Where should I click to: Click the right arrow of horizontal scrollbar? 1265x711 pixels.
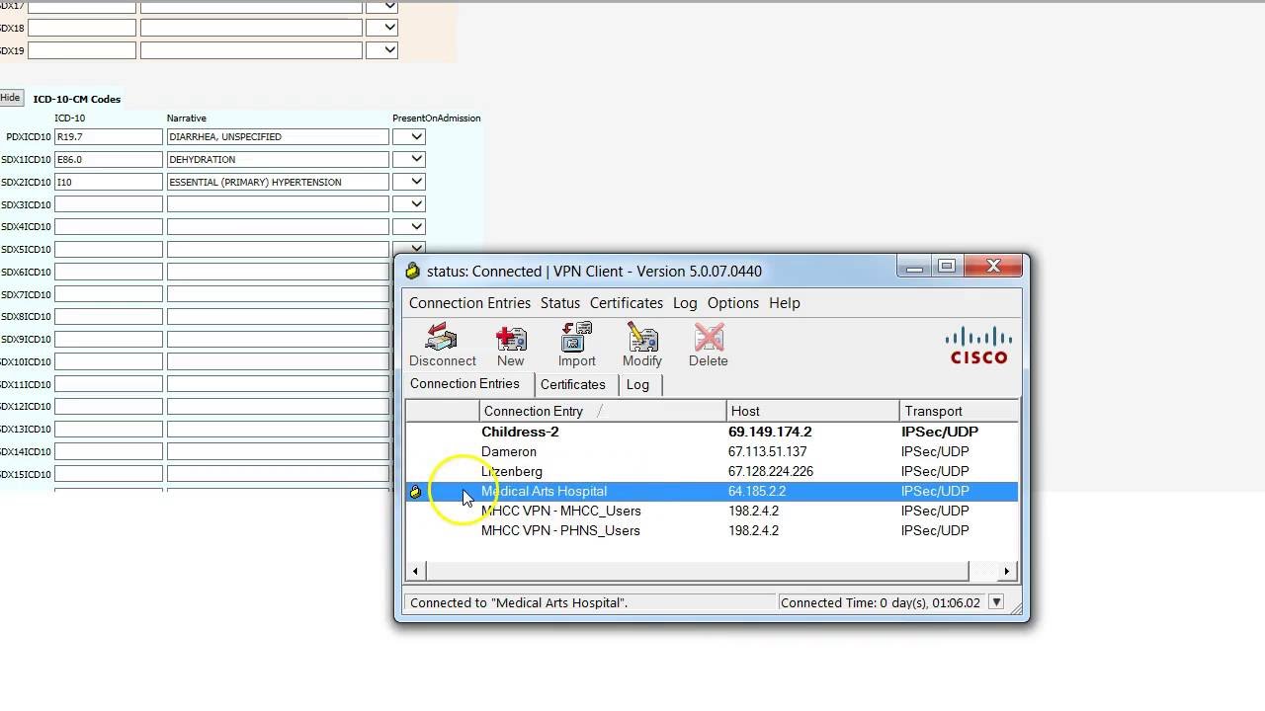click(1007, 571)
